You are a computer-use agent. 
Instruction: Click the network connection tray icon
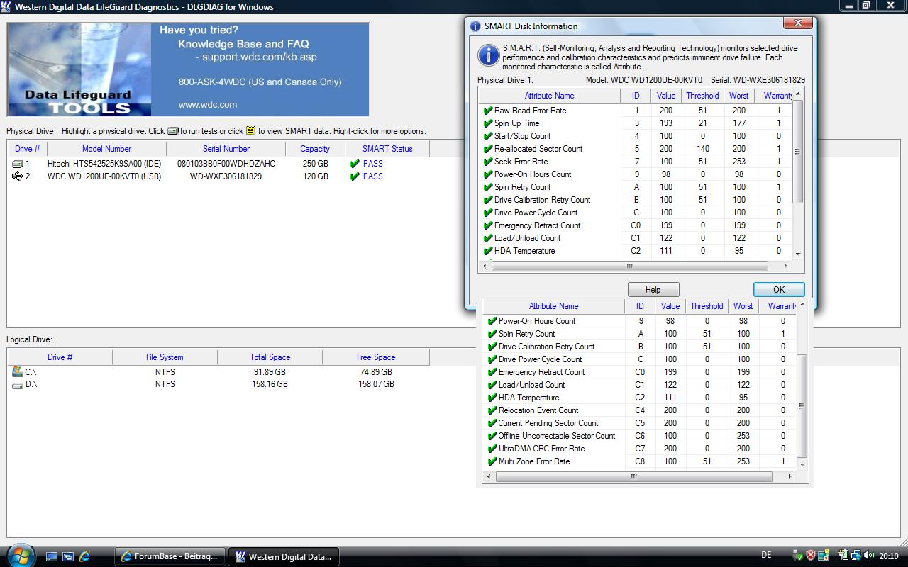[856, 556]
